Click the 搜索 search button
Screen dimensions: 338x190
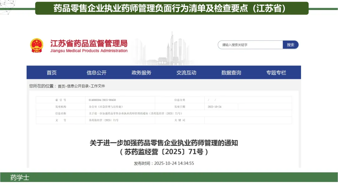click(x=290, y=45)
